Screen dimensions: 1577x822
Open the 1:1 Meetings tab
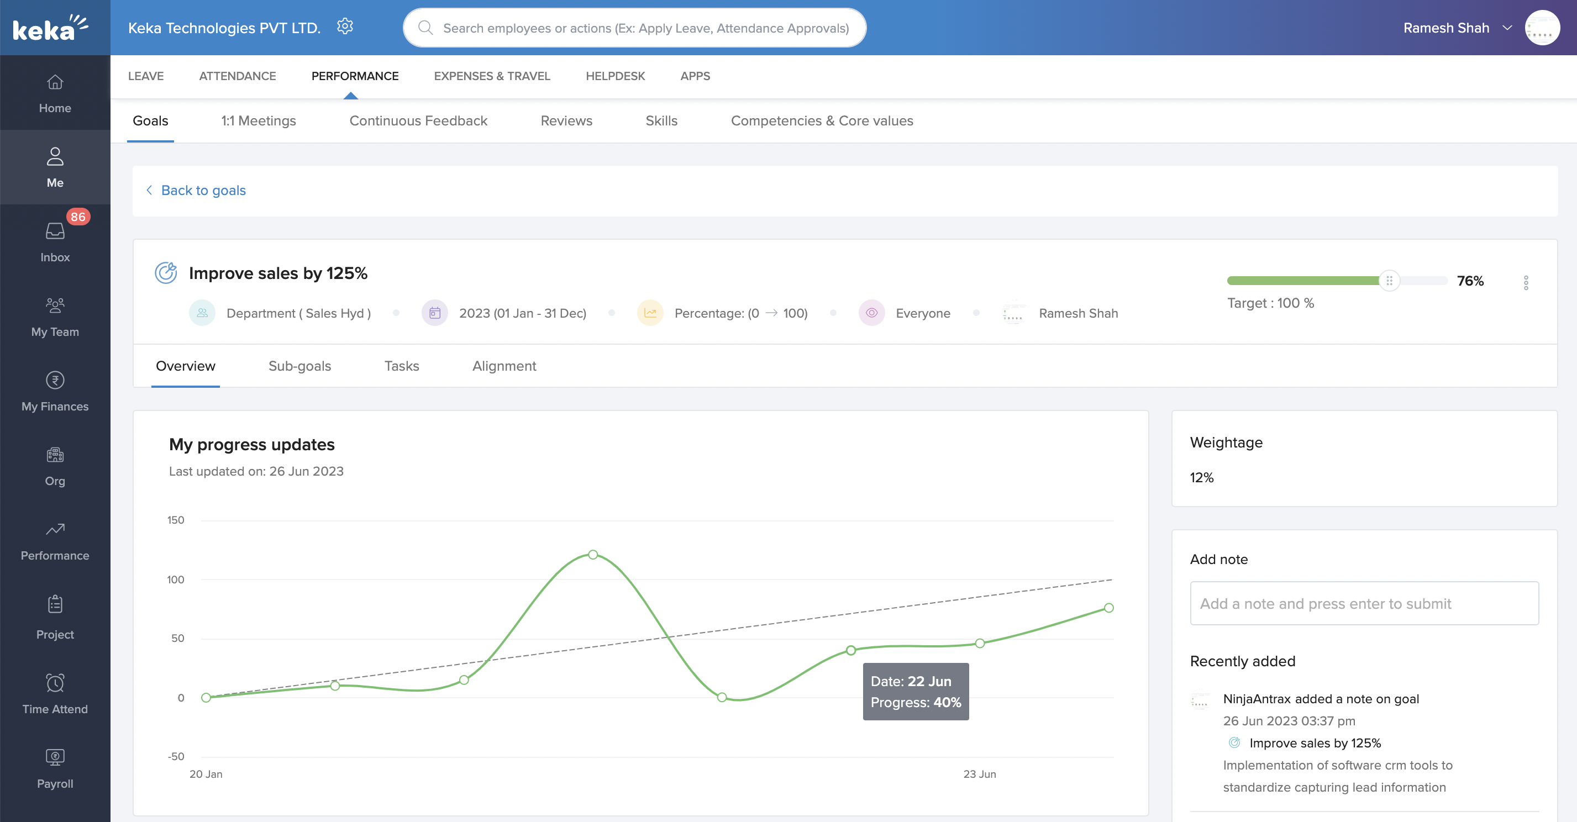pyautogui.click(x=259, y=121)
